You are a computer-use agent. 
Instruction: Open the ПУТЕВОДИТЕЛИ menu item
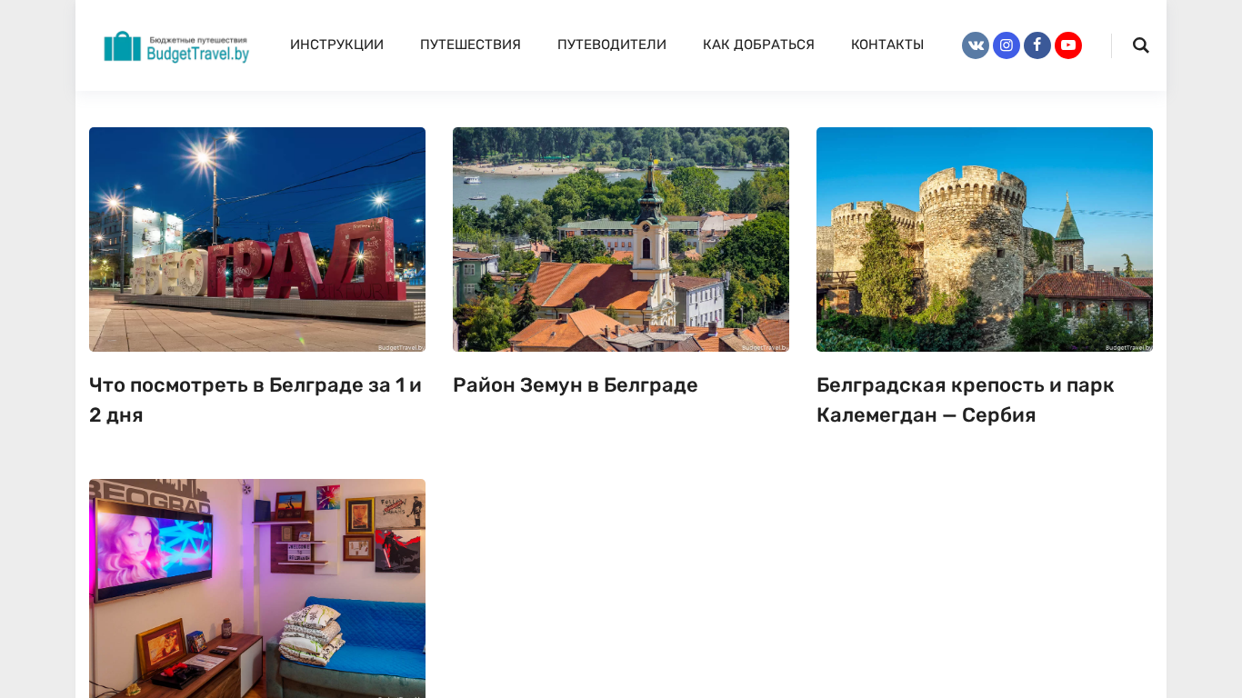[612, 45]
